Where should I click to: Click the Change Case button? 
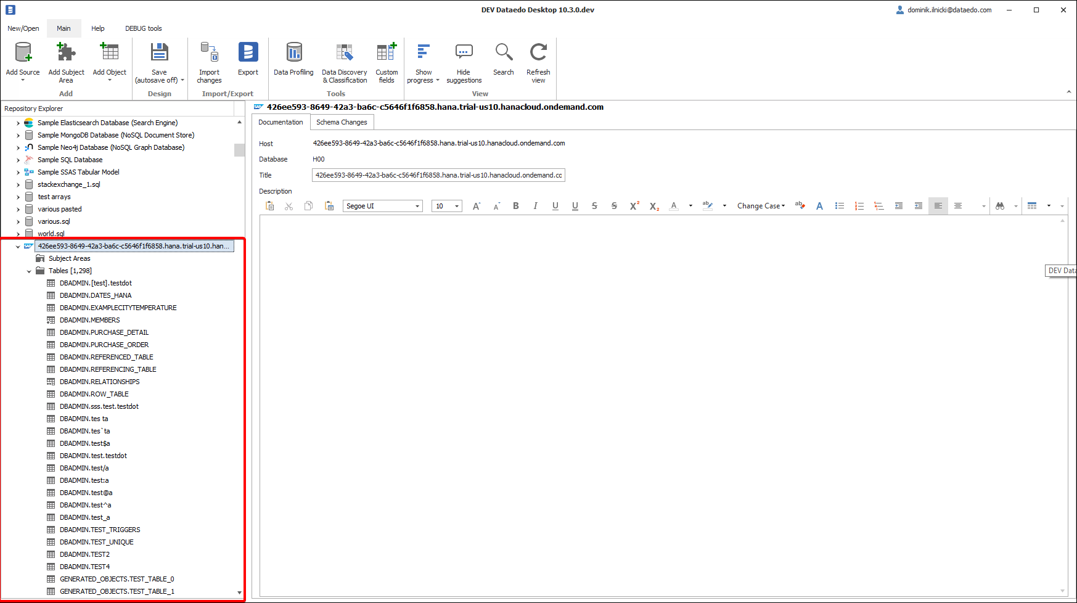click(x=761, y=206)
